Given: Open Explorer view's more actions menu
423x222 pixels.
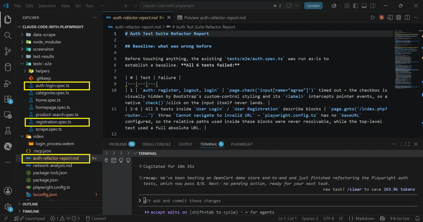Looking at the screenshot, I should (95, 17).
